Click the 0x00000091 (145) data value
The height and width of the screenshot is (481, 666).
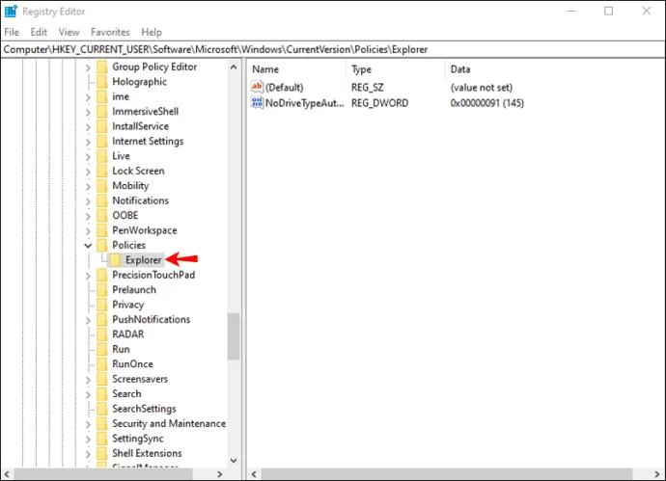tap(486, 103)
